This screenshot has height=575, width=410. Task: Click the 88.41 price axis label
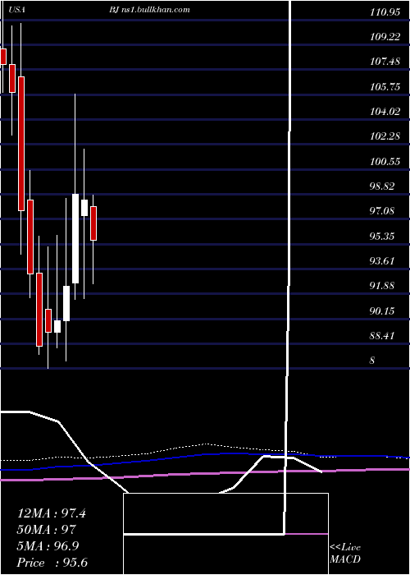382,335
